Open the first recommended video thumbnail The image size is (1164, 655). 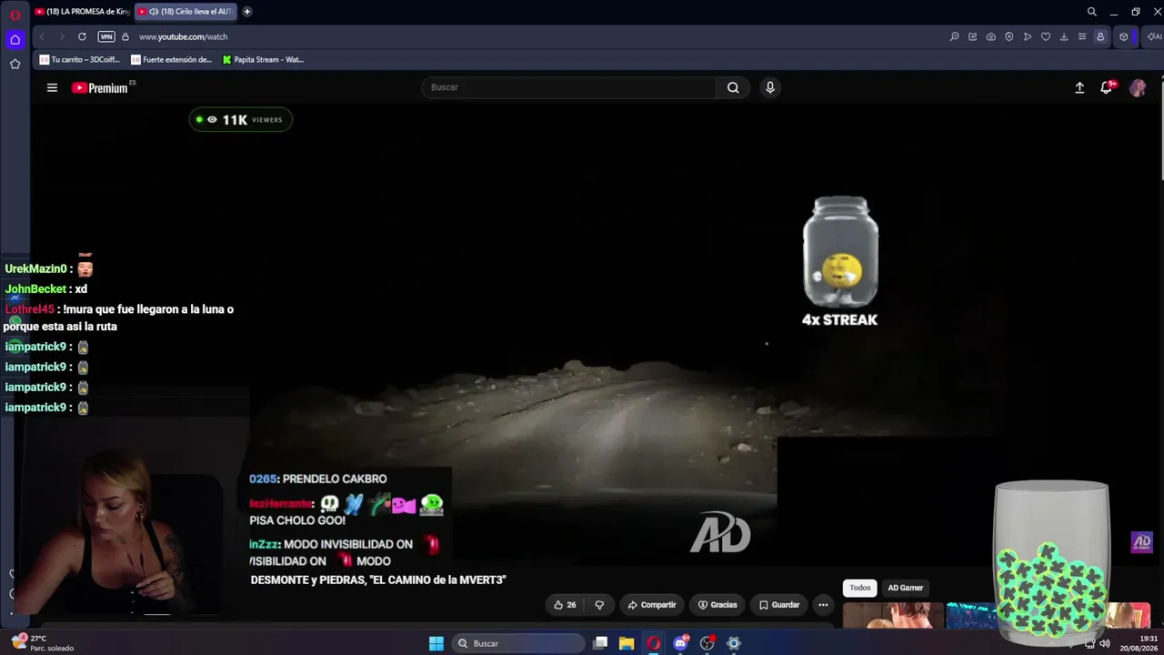click(893, 616)
